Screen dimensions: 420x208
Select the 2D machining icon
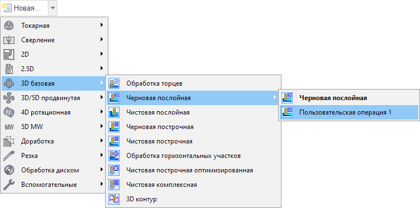8,55
